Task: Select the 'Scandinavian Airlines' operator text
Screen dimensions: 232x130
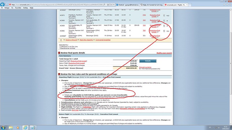Action: click(68, 48)
